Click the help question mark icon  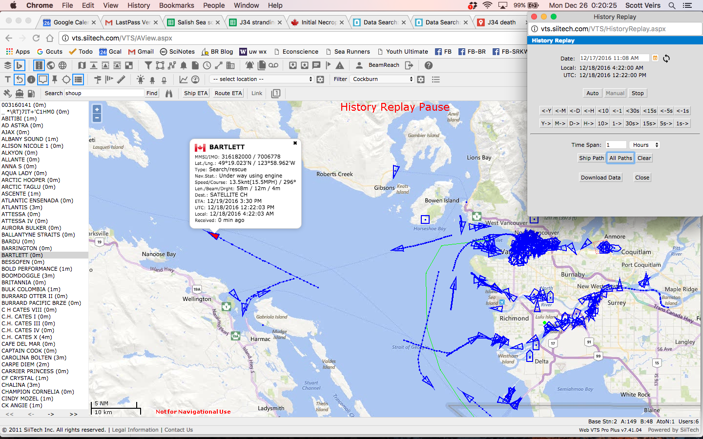pos(428,65)
